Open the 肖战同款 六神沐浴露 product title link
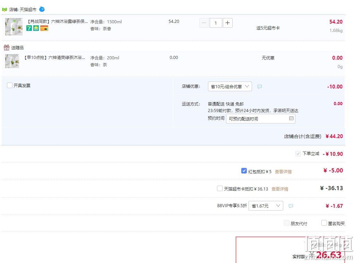 [x=57, y=22]
